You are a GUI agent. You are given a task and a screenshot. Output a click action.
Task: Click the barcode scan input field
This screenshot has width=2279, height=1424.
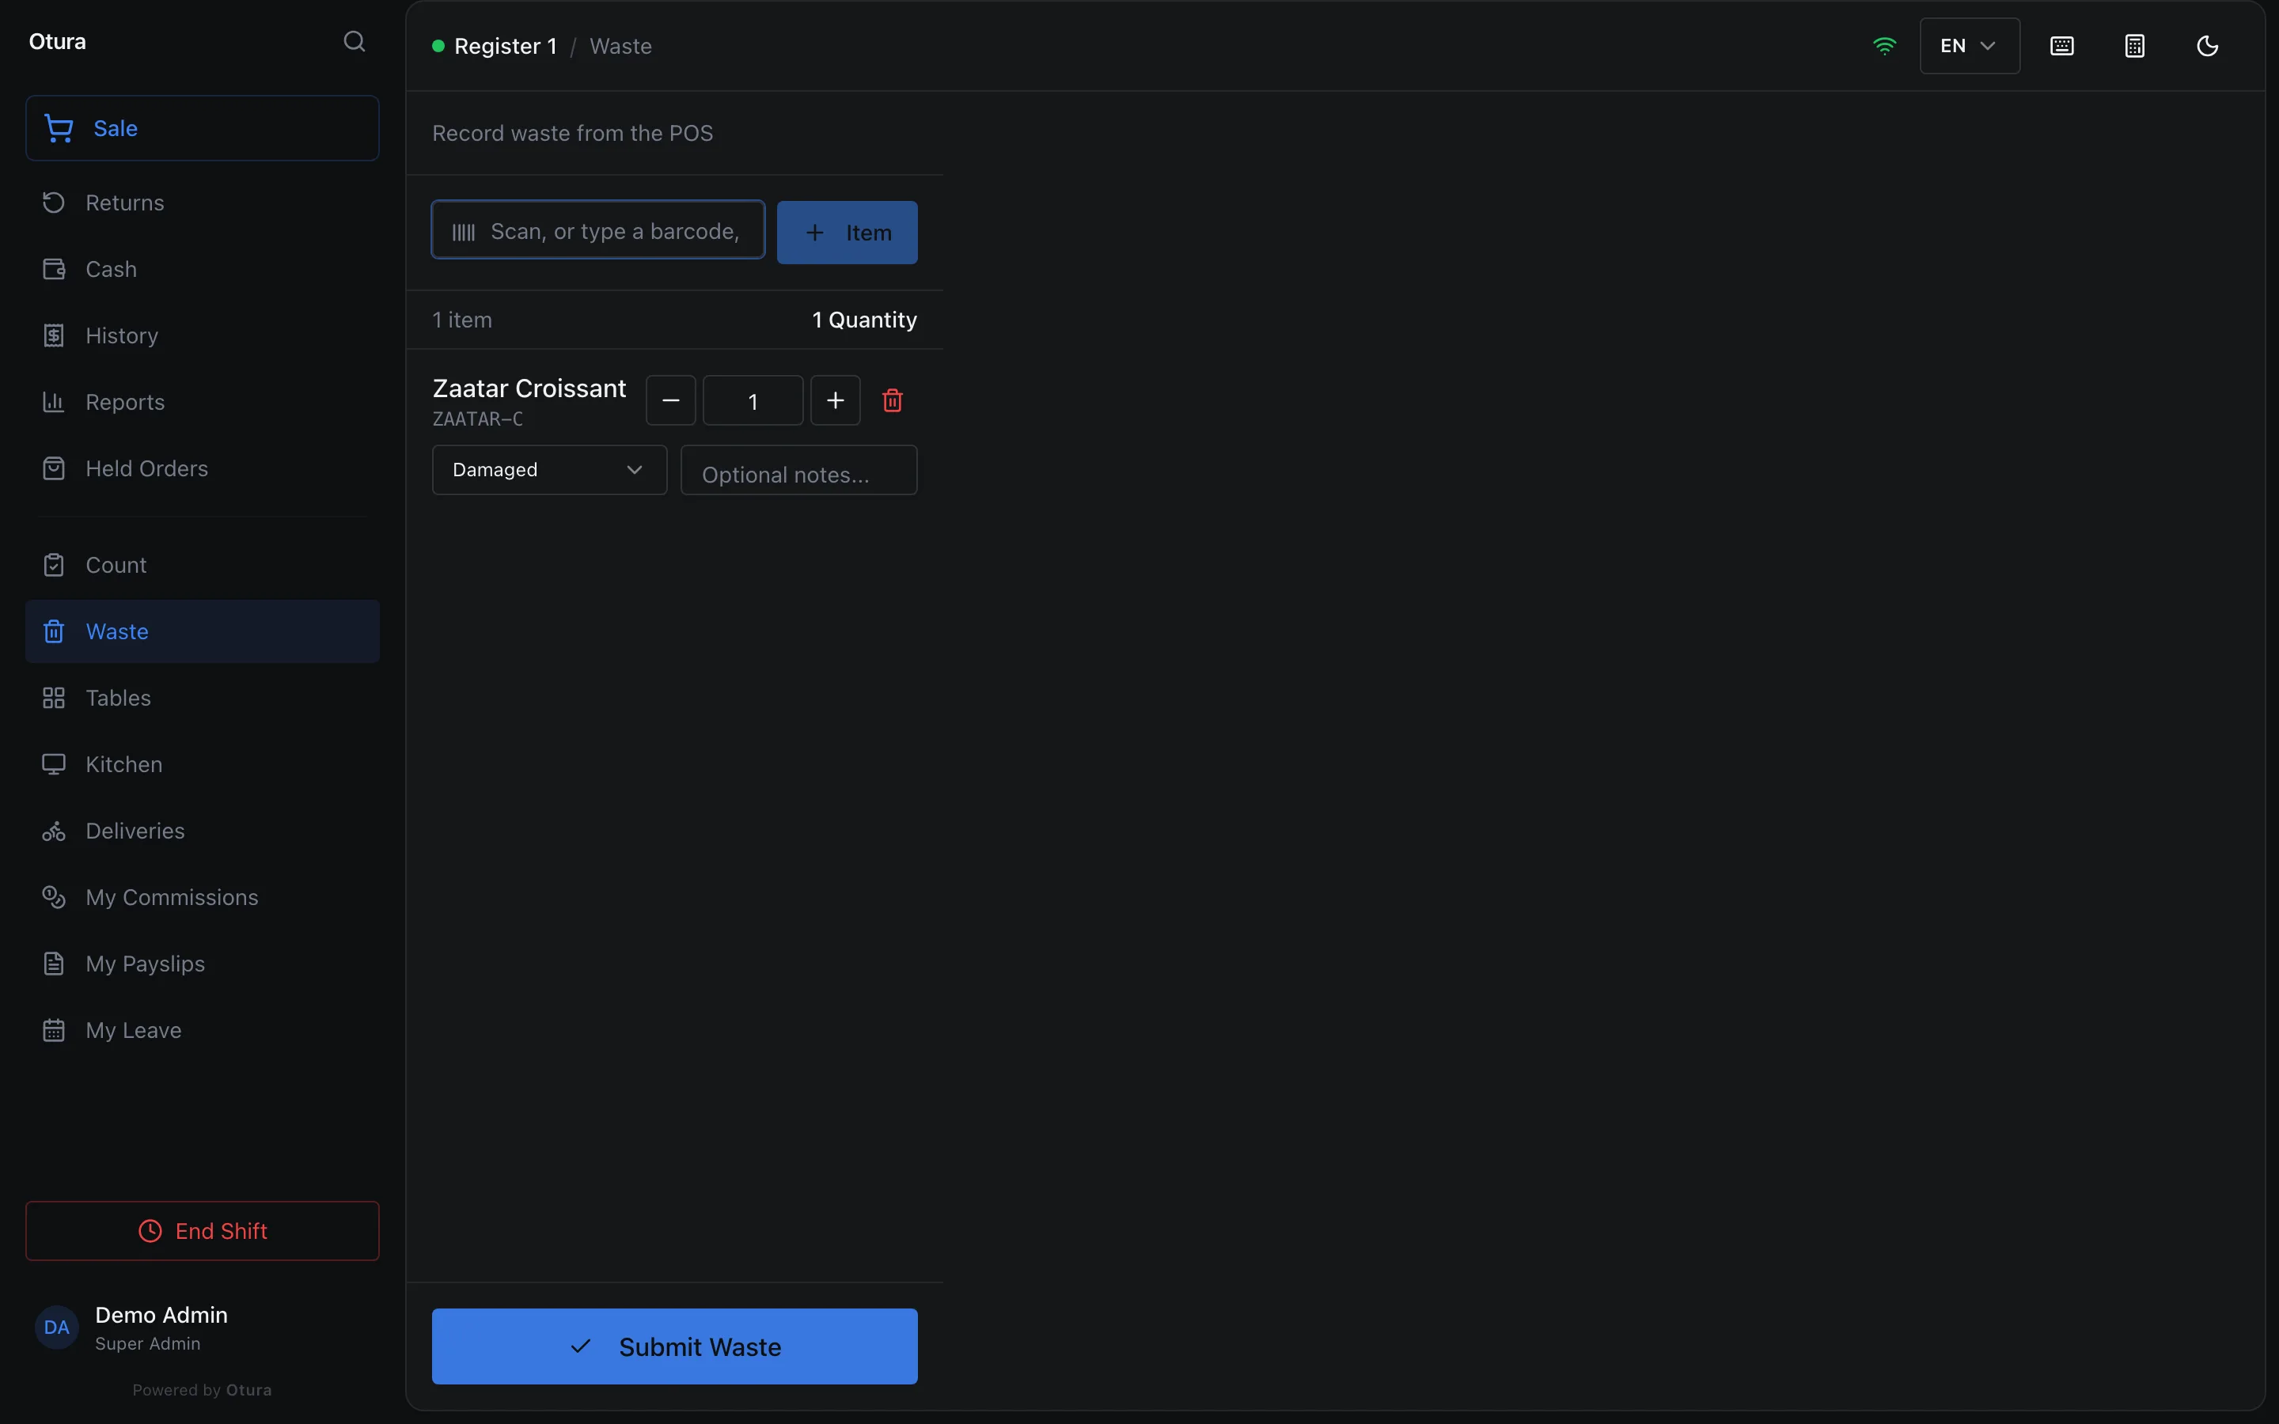pyautogui.click(x=598, y=231)
